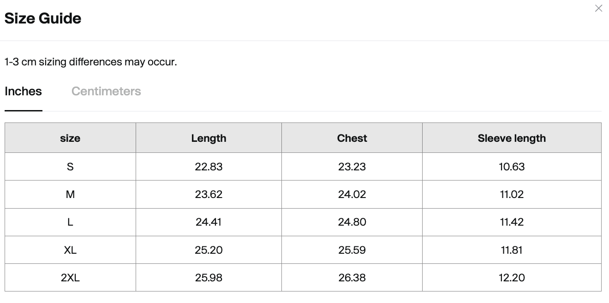Viewport: 609px width, 303px height.
Task: Click the Chest column header
Action: [352, 138]
